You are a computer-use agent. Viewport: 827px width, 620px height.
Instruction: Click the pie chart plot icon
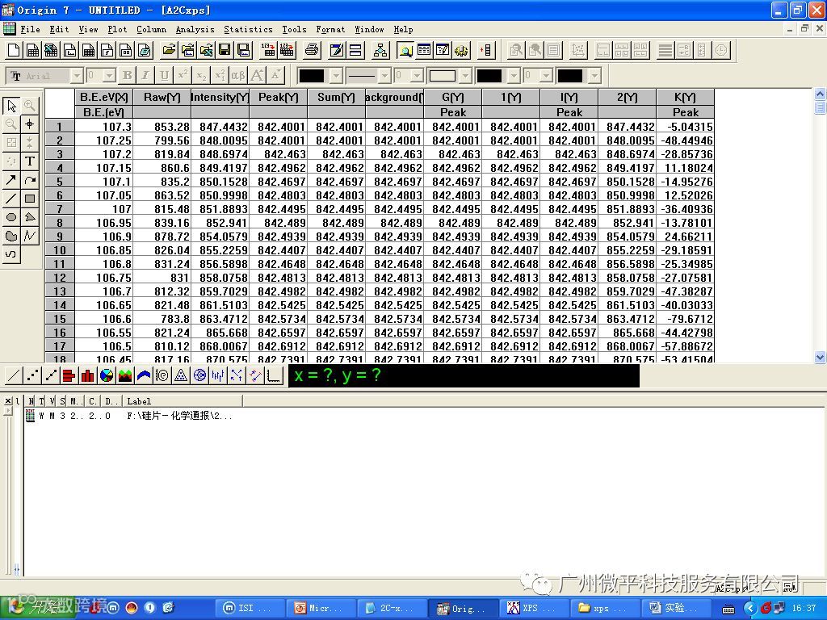click(x=106, y=375)
